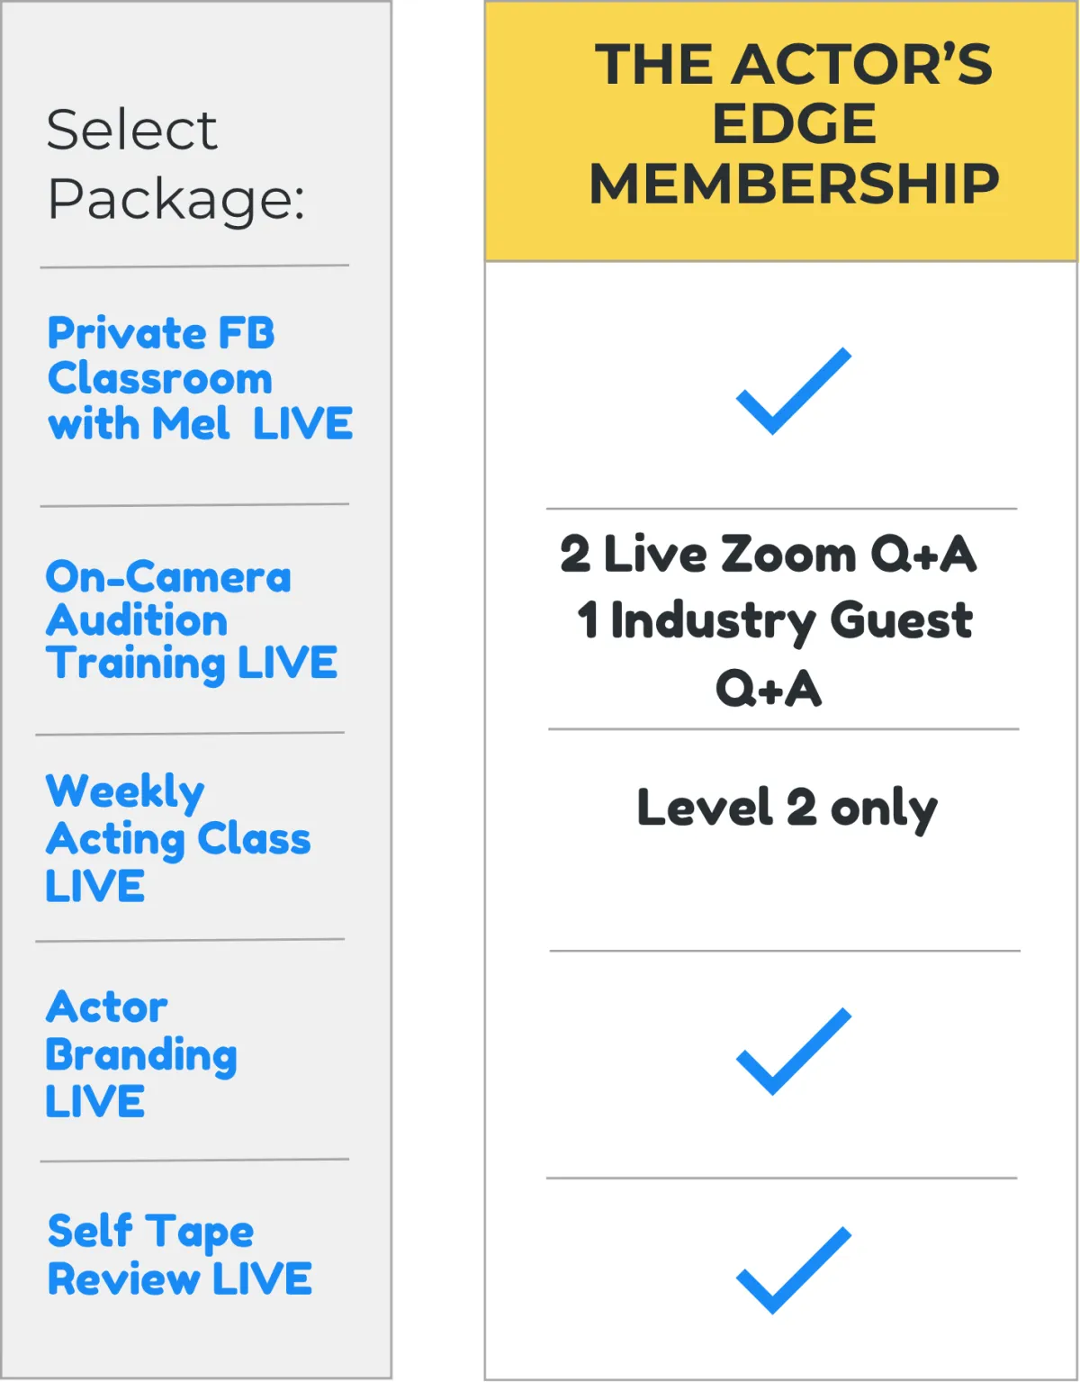1080x1382 pixels.
Task: Open Self Tape Review LIVE link
Action: (180, 1254)
